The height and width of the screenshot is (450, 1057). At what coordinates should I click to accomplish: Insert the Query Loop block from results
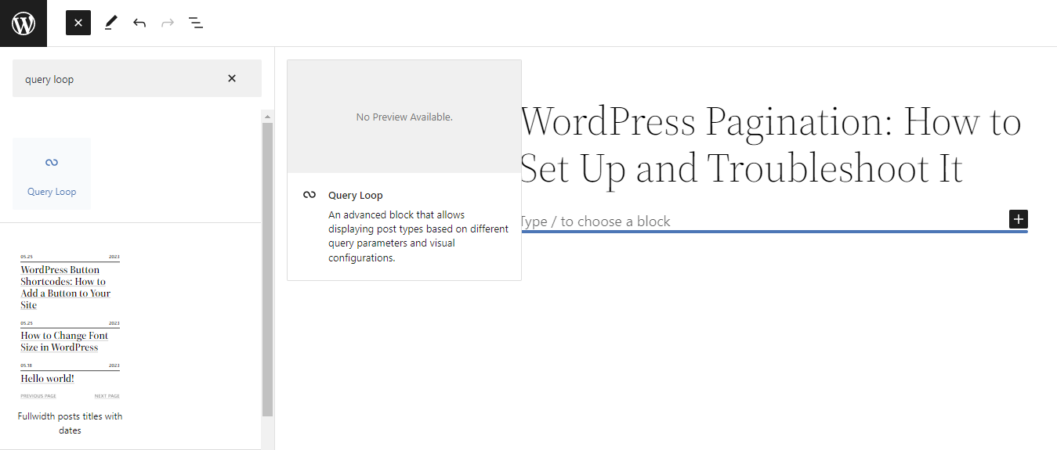pyautogui.click(x=52, y=174)
